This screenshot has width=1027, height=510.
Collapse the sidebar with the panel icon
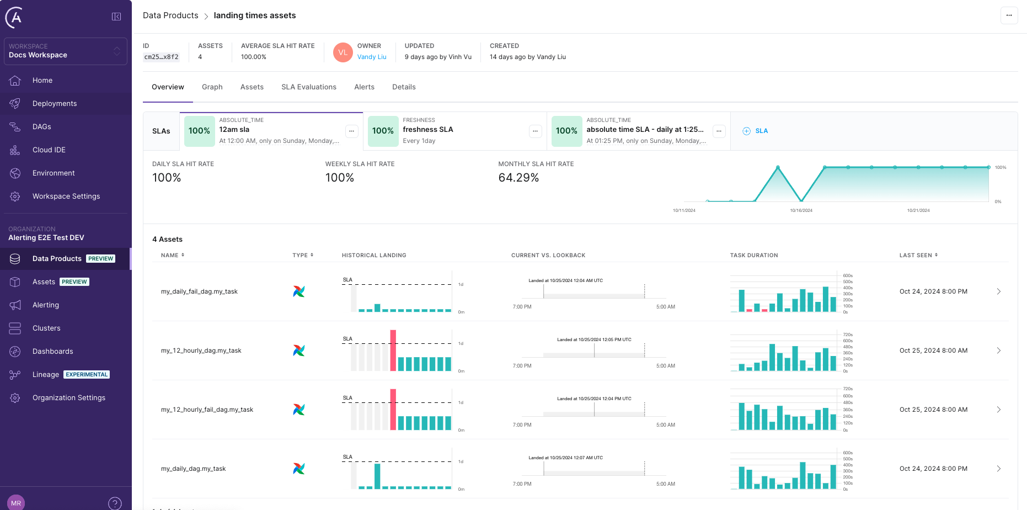pyautogui.click(x=116, y=17)
